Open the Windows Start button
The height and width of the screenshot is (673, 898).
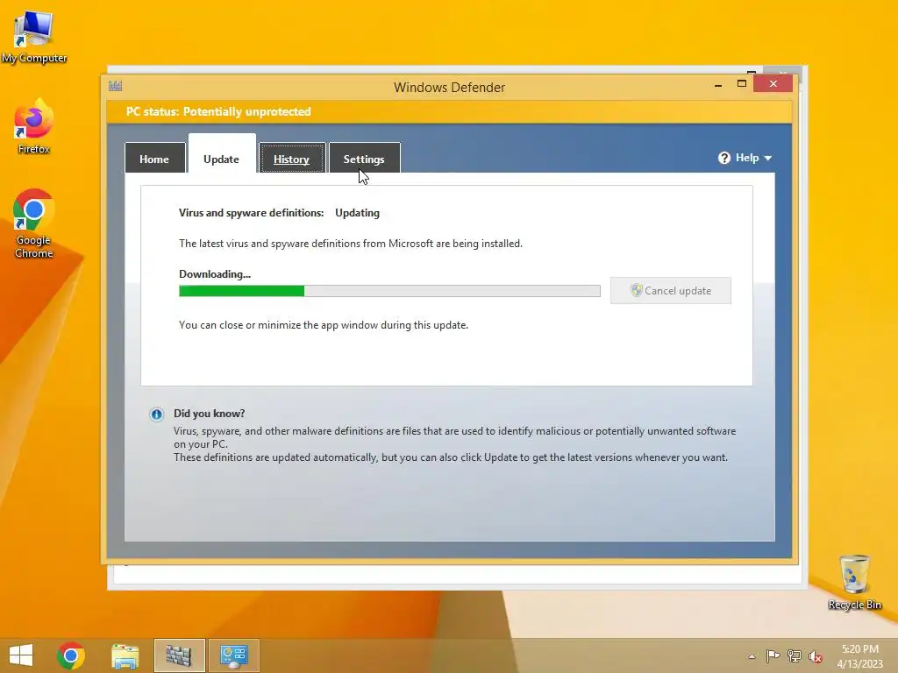[21, 655]
